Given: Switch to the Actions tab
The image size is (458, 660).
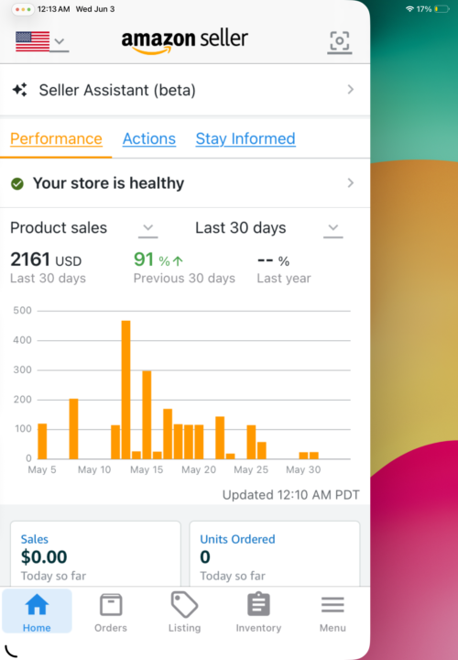Looking at the screenshot, I should (x=149, y=138).
